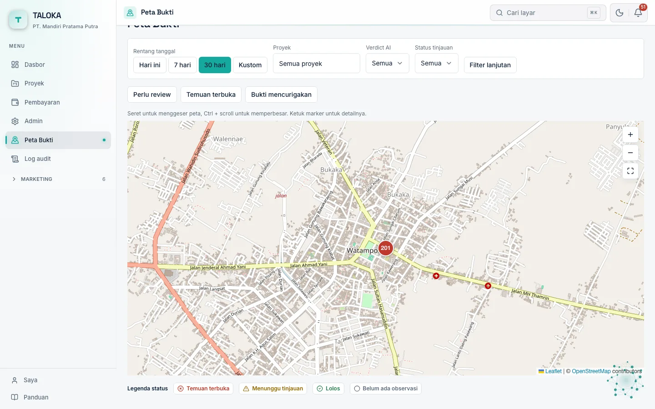Open notifications bell icon
Viewport: 655px width, 409px height.
tap(638, 13)
